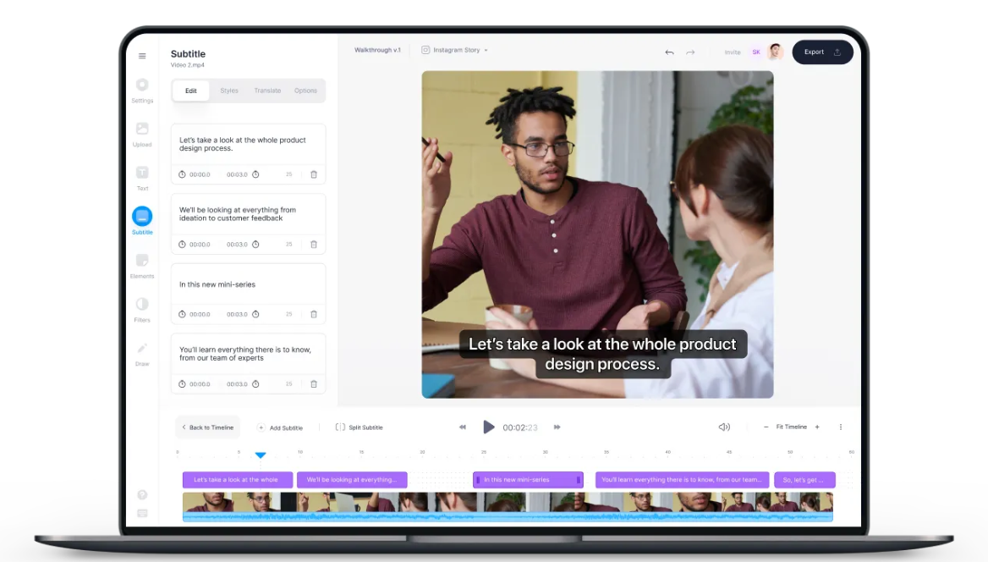Viewport: 988px width, 562px height.
Task: Select the Draw tool
Action: pyautogui.click(x=142, y=354)
